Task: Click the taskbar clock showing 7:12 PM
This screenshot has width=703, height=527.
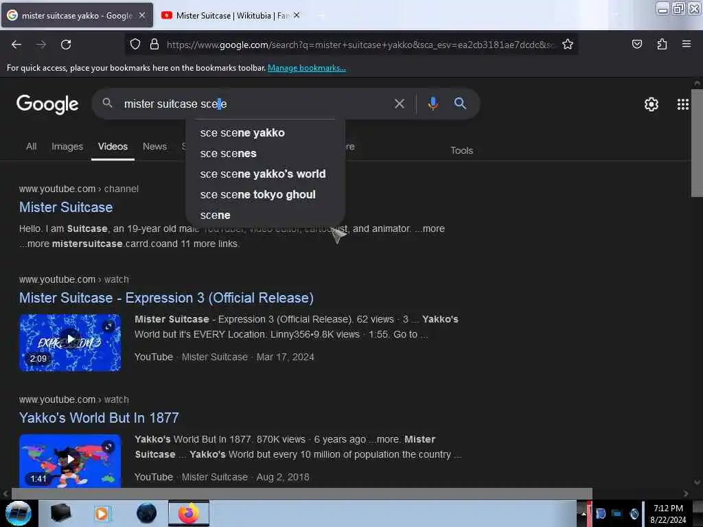Action: click(x=668, y=513)
